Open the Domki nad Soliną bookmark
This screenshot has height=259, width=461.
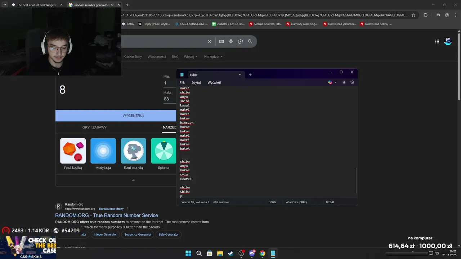pyautogui.click(x=376, y=24)
